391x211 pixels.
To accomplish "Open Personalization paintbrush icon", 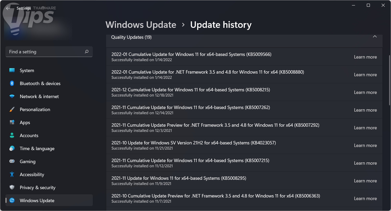I will [12, 110].
